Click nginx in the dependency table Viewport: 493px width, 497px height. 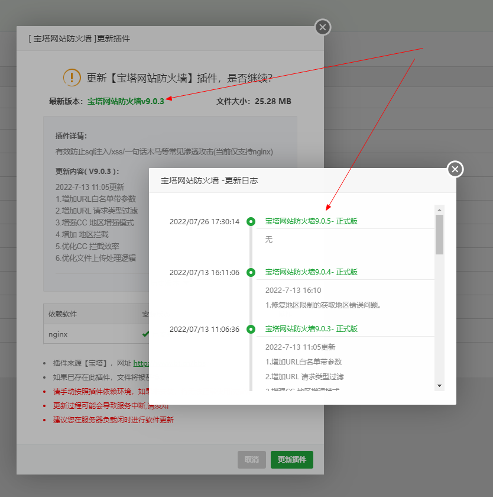(x=58, y=334)
